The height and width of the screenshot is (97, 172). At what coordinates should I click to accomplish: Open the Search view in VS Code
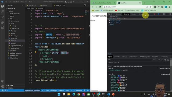[3, 11]
